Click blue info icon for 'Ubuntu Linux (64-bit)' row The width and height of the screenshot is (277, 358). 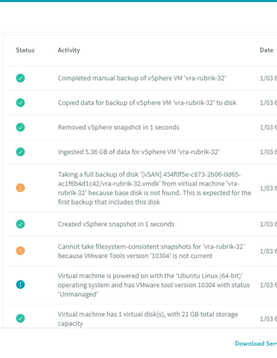[x=20, y=284]
